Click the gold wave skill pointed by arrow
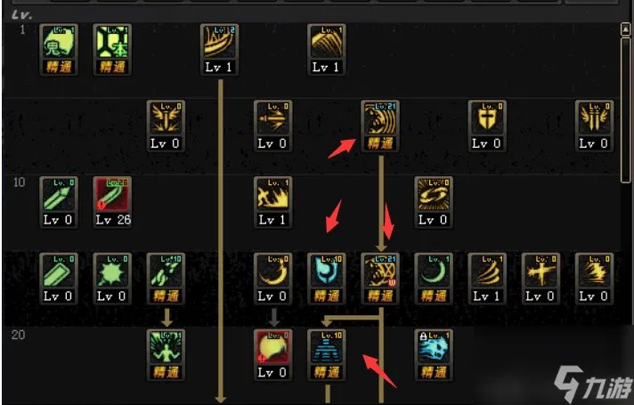 [x=380, y=126]
